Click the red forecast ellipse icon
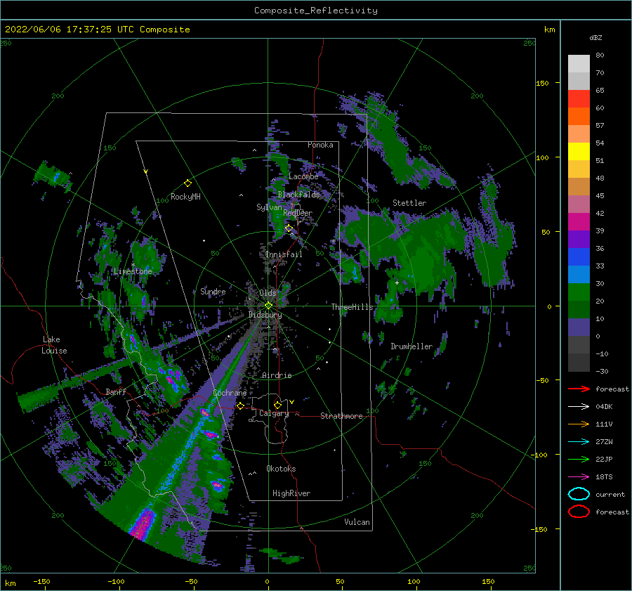This screenshot has height=591, width=632. [579, 512]
